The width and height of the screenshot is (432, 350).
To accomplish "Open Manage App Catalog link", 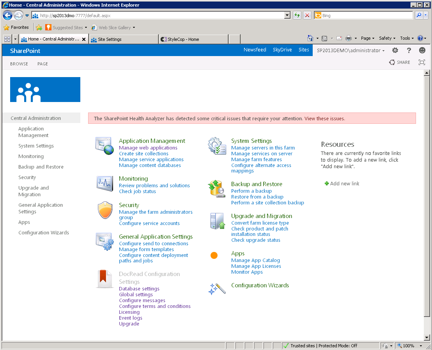I will coord(255,260).
